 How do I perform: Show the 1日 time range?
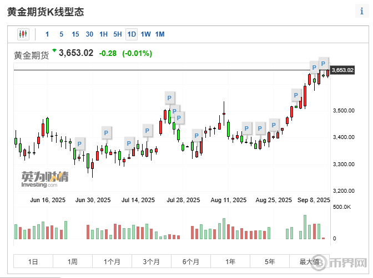click(x=33, y=261)
